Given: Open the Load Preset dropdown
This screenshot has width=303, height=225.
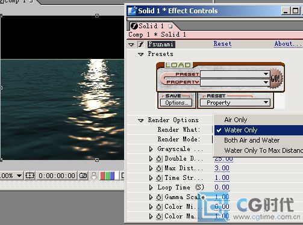Looking at the screenshot, I should (x=235, y=74).
